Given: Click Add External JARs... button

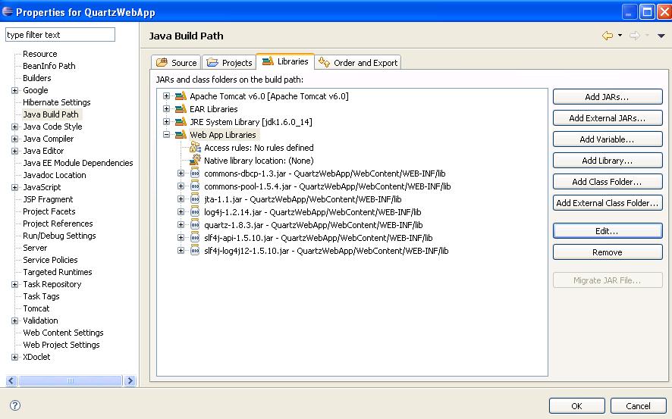Looking at the screenshot, I should [608, 118].
